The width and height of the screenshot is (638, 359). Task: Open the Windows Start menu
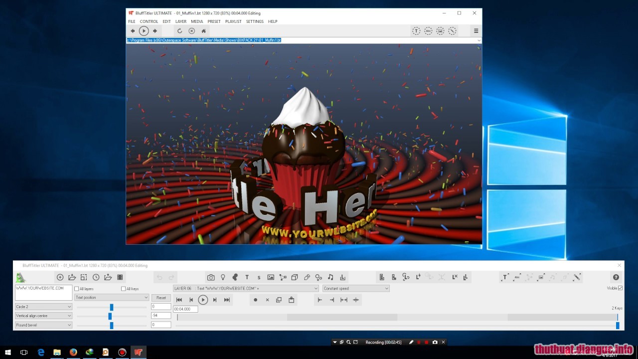[x=8, y=352]
